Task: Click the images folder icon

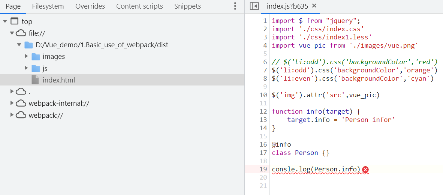Action: [x=36, y=57]
